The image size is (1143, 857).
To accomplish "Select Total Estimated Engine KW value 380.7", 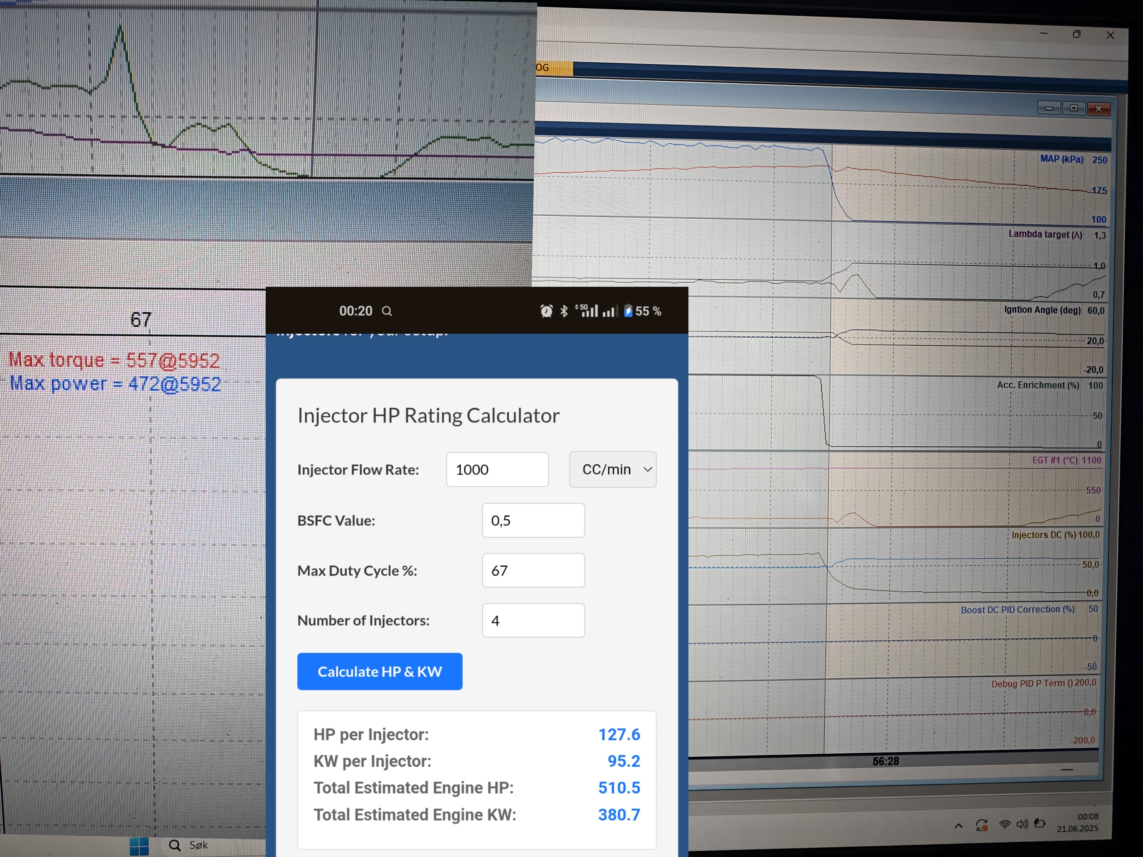I will pos(619,815).
